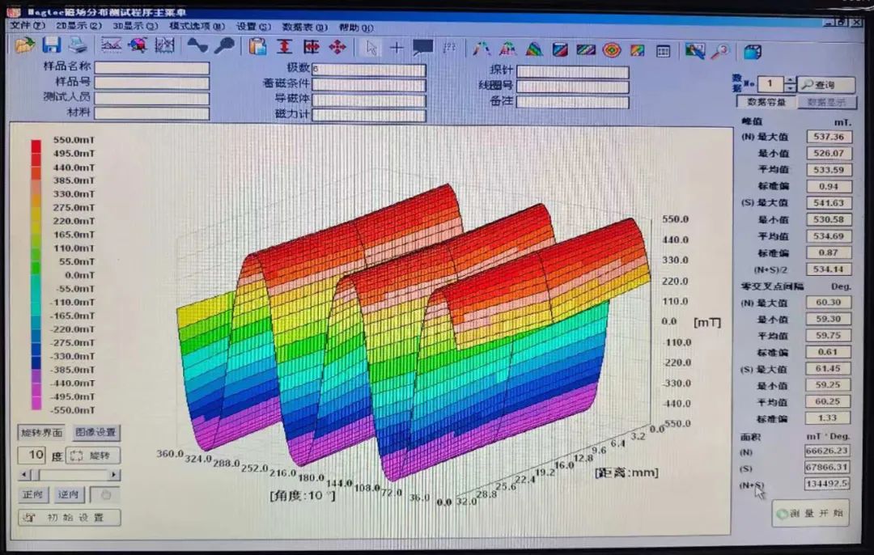
Task: Decrease data number with spinner down arrow
Action: [x=790, y=88]
